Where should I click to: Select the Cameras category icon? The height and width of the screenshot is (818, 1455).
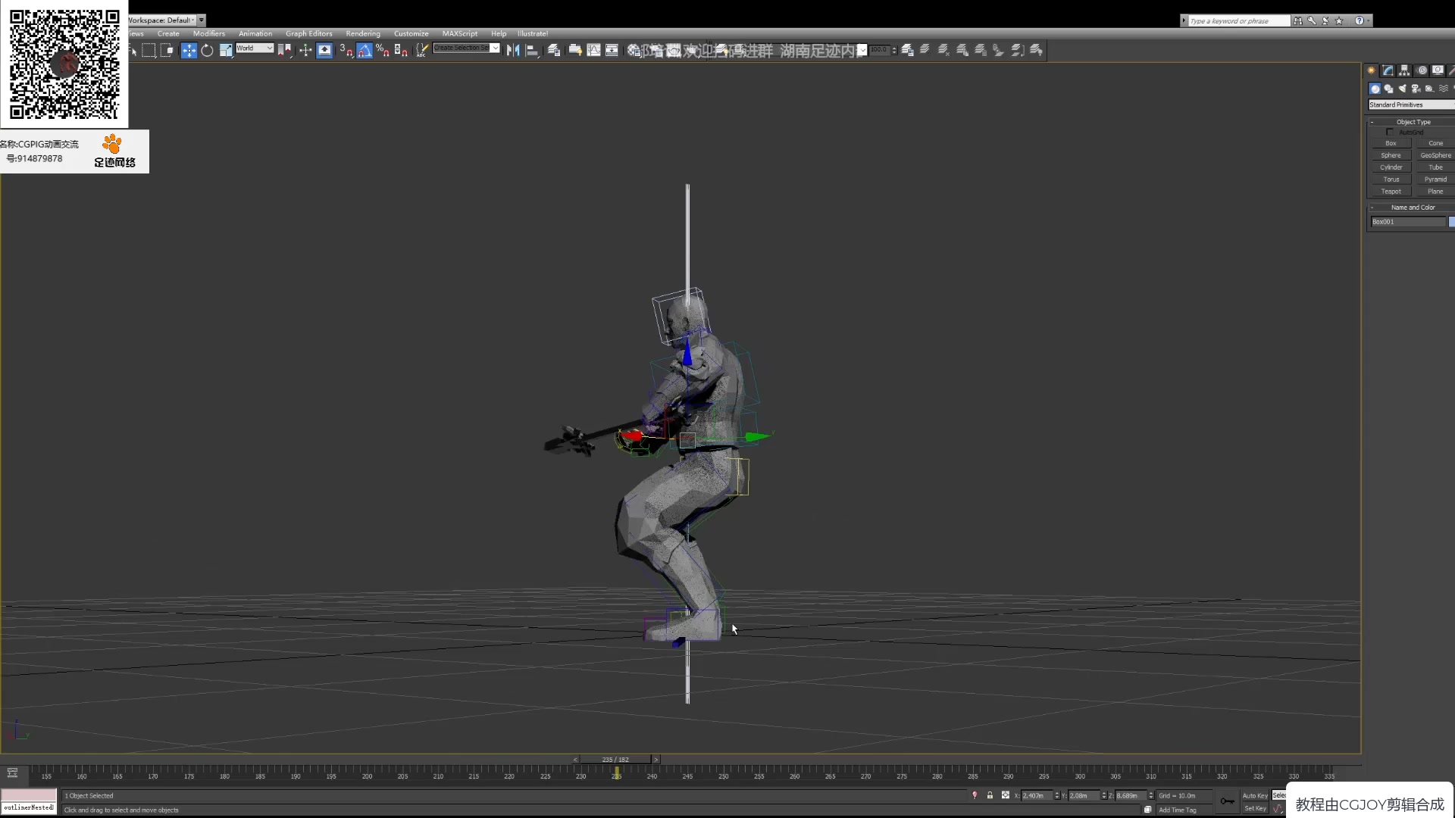pyautogui.click(x=1416, y=89)
